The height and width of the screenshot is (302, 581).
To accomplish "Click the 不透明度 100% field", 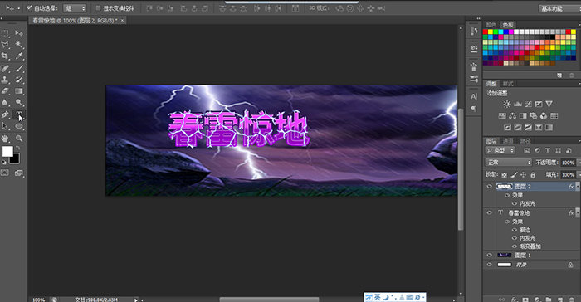I will pos(568,163).
